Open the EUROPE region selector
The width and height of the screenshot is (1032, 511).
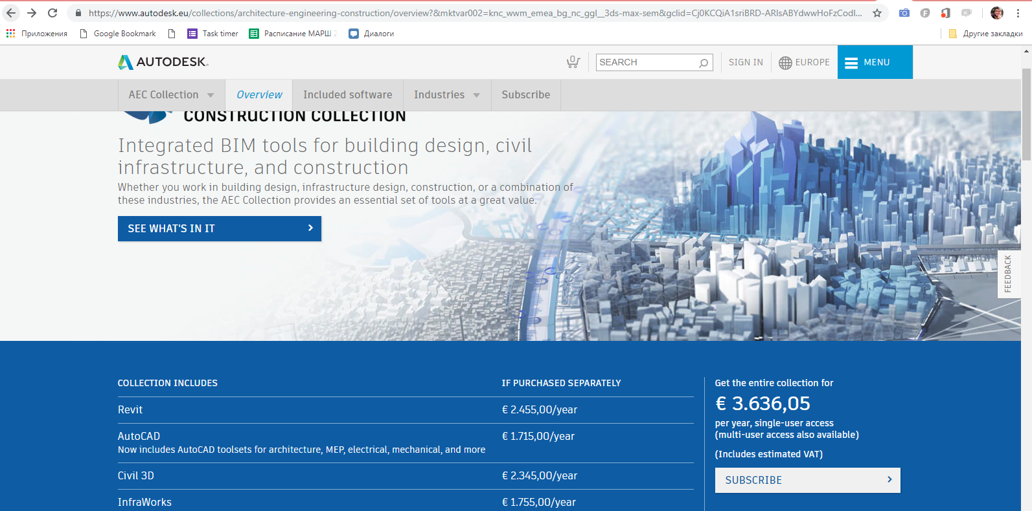804,62
